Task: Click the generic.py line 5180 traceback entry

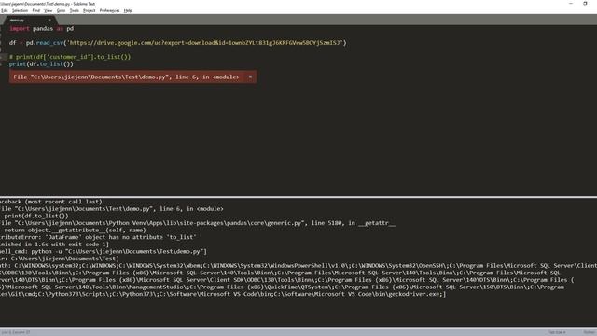Action: 198,223
